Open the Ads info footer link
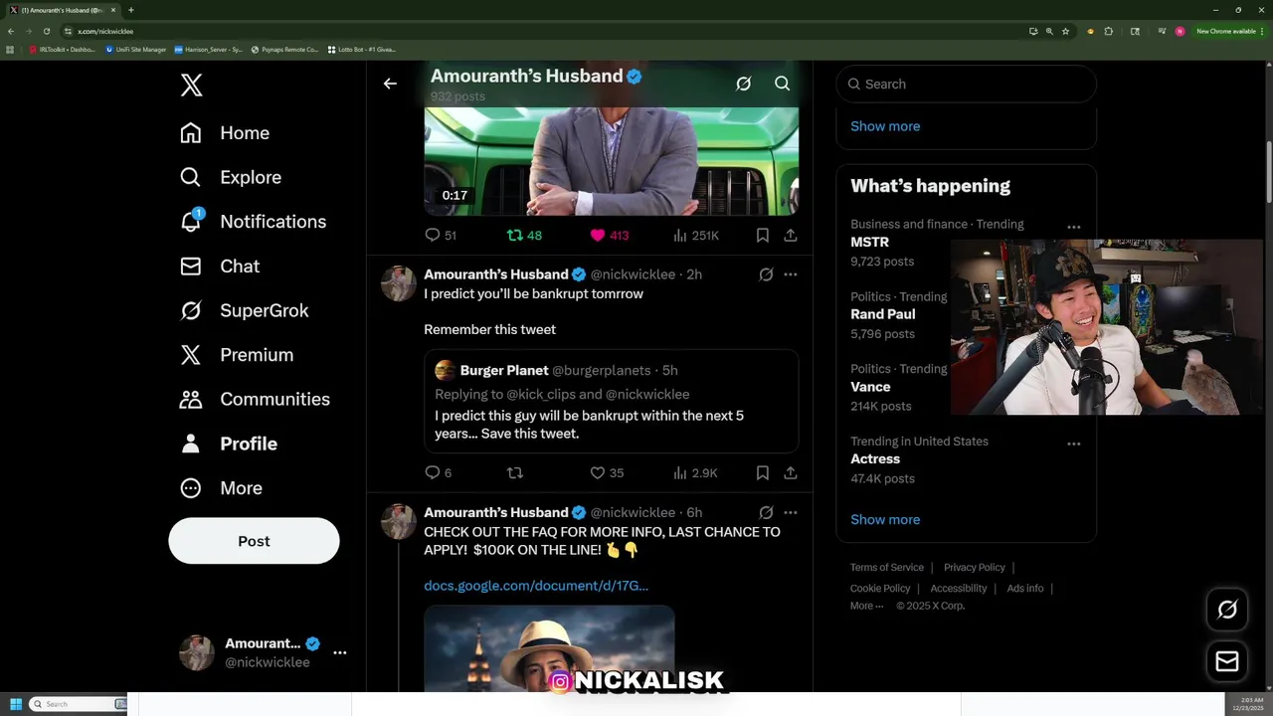 [x=1025, y=589]
